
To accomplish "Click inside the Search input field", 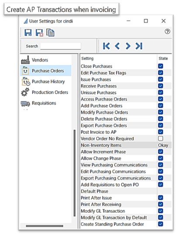I will [x=61, y=46].
